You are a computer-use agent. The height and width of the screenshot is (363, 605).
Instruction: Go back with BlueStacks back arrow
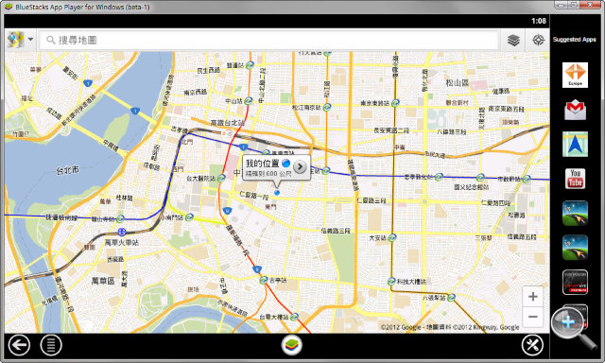tap(19, 344)
